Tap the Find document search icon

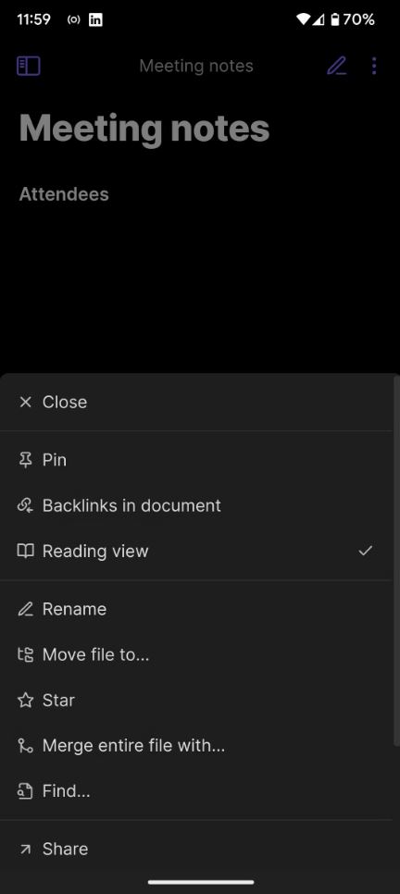pos(25,791)
